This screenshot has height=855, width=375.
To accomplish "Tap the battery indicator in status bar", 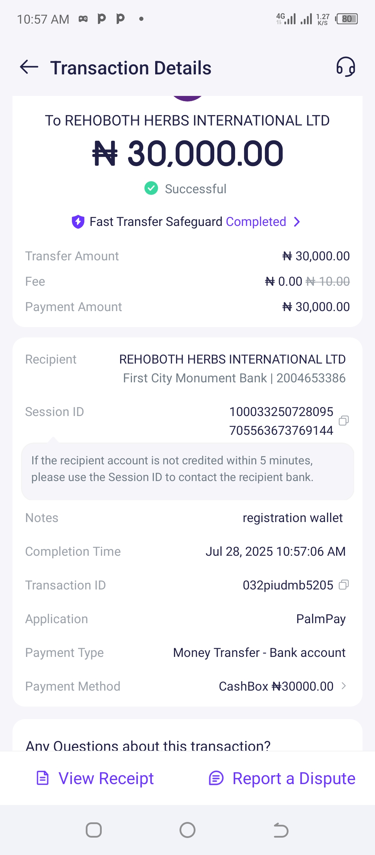I will [347, 19].
